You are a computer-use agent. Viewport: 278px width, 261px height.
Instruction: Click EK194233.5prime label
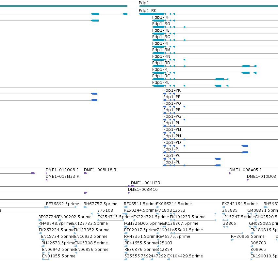188,217
